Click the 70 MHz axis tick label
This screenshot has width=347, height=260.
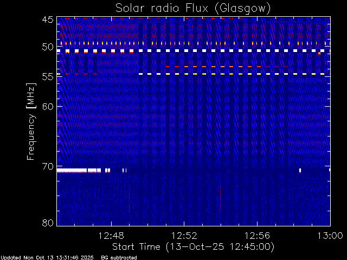[x=48, y=166]
